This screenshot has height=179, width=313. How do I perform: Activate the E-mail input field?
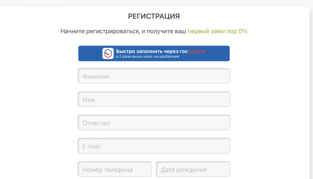tap(154, 146)
